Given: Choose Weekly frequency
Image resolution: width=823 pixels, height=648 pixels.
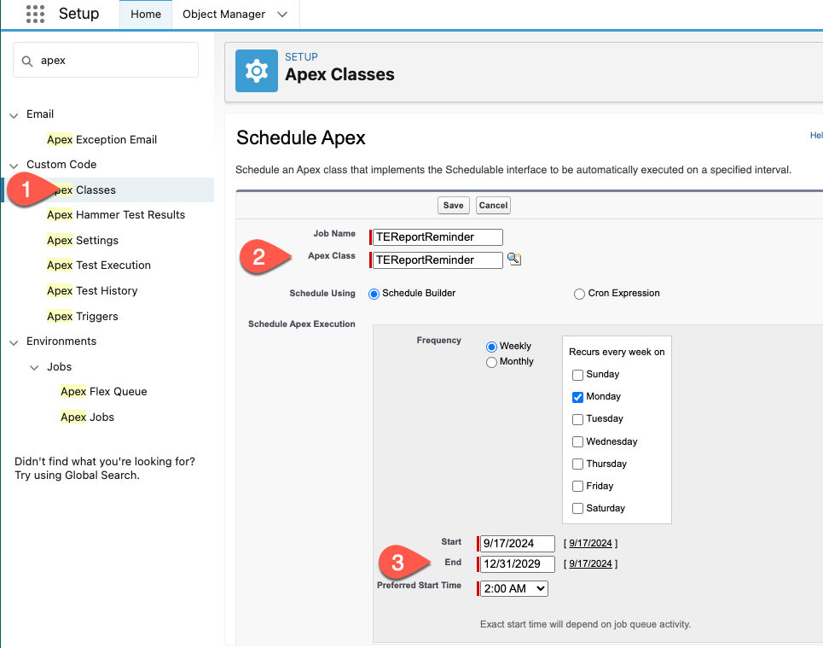Looking at the screenshot, I should tap(491, 347).
